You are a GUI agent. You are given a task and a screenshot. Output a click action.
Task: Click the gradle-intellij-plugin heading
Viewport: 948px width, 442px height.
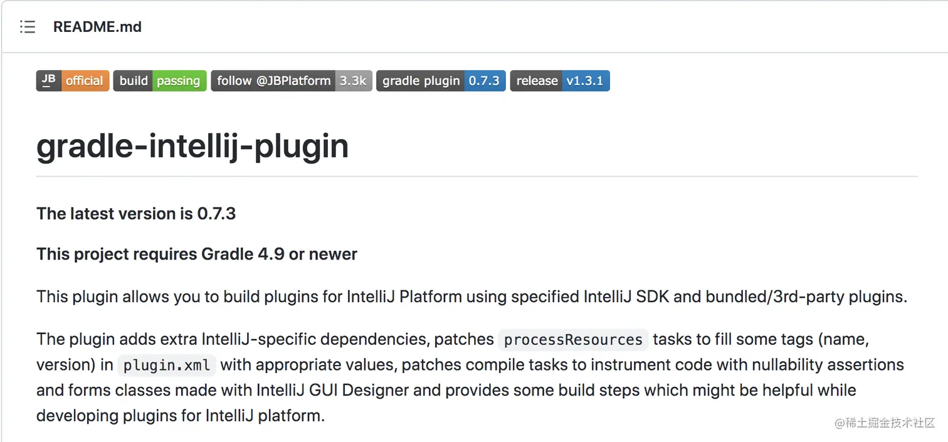coord(192,145)
